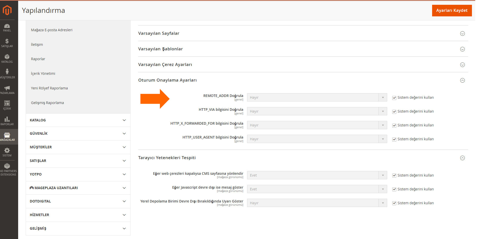This screenshot has height=239, width=479.
Task: Select the Raporlar config menu item
Action: click(38, 59)
